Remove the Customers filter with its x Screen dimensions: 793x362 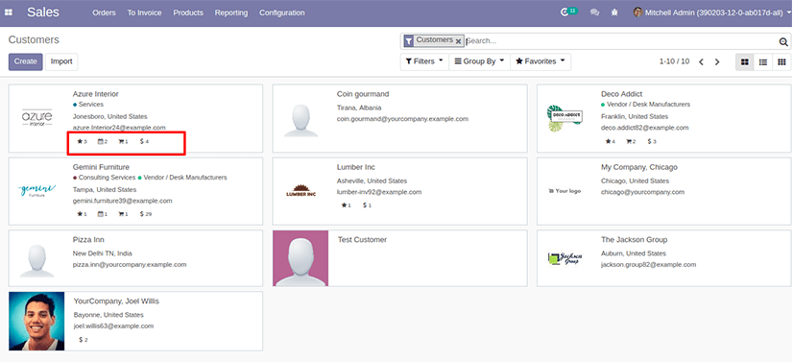[458, 41]
